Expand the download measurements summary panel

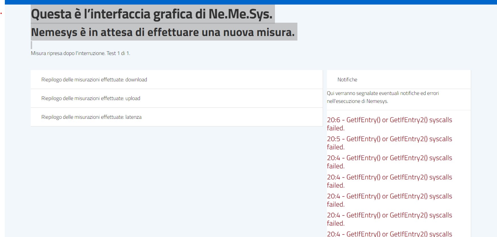(177, 80)
